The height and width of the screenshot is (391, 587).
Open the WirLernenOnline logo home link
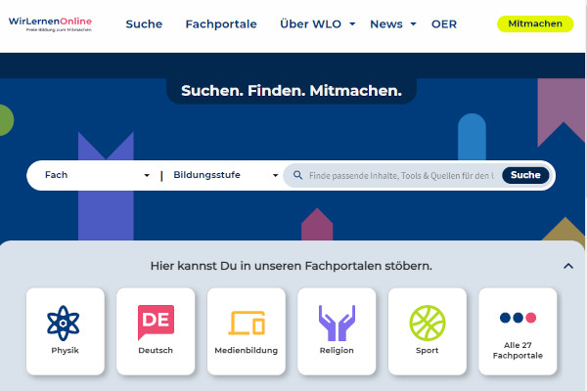pos(50,23)
